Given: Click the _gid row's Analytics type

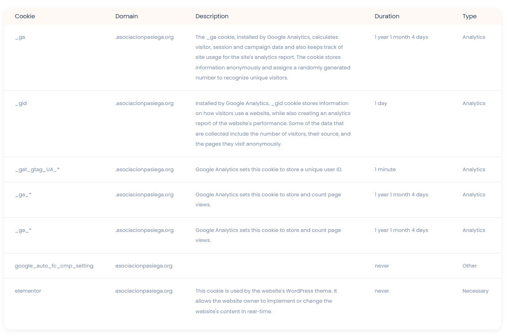Looking at the screenshot, I should (x=474, y=103).
